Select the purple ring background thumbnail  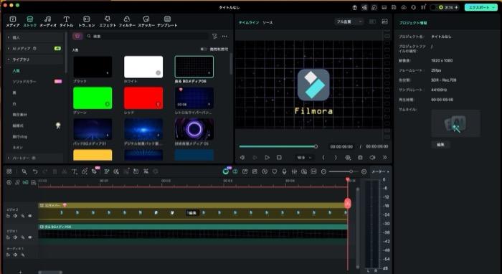[x=194, y=129]
